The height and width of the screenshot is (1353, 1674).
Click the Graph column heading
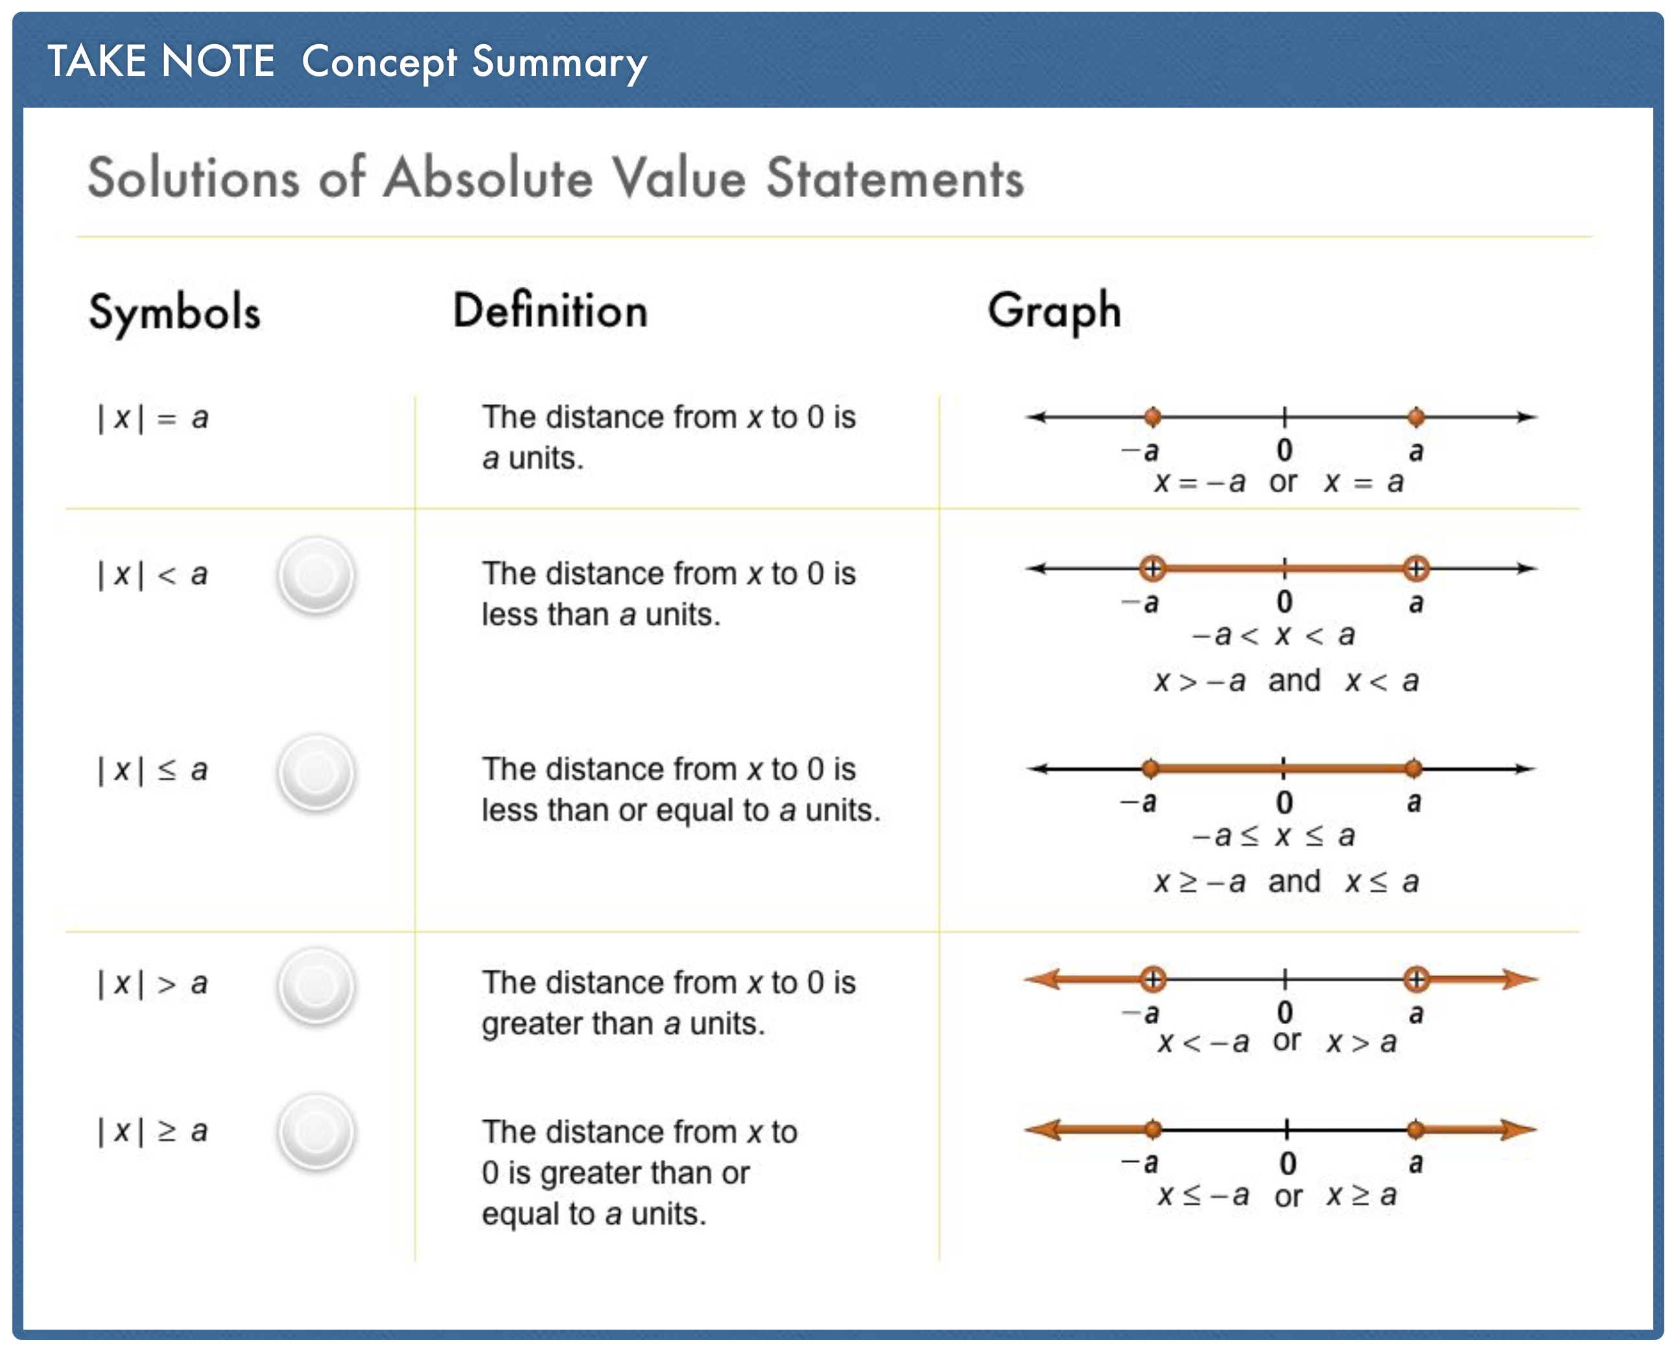click(x=1054, y=311)
